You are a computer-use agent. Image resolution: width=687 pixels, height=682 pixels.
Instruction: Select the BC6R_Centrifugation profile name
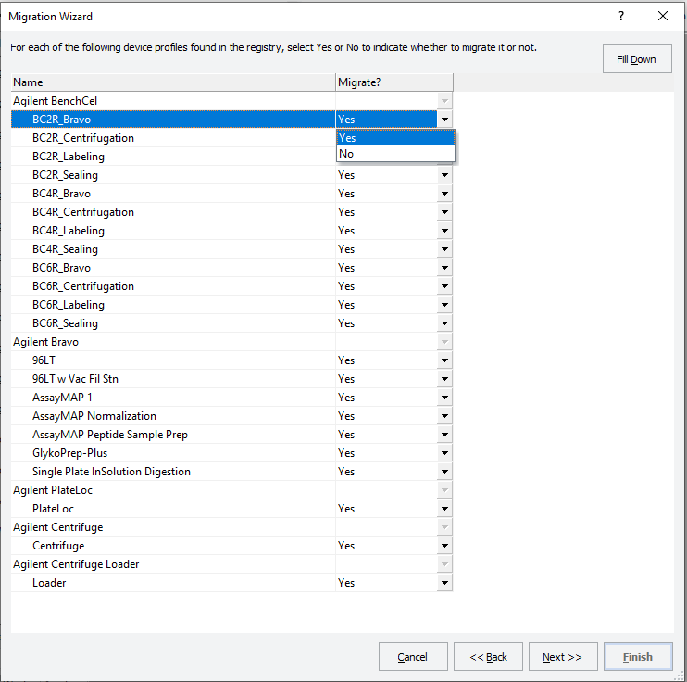tap(83, 286)
